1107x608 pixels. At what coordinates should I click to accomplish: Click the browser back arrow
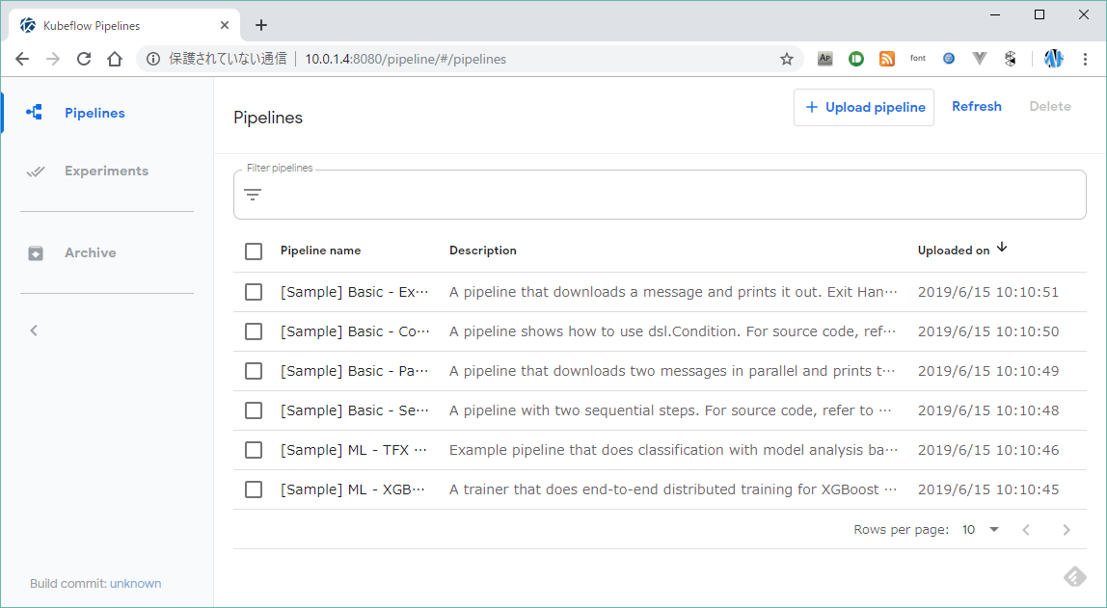click(22, 59)
